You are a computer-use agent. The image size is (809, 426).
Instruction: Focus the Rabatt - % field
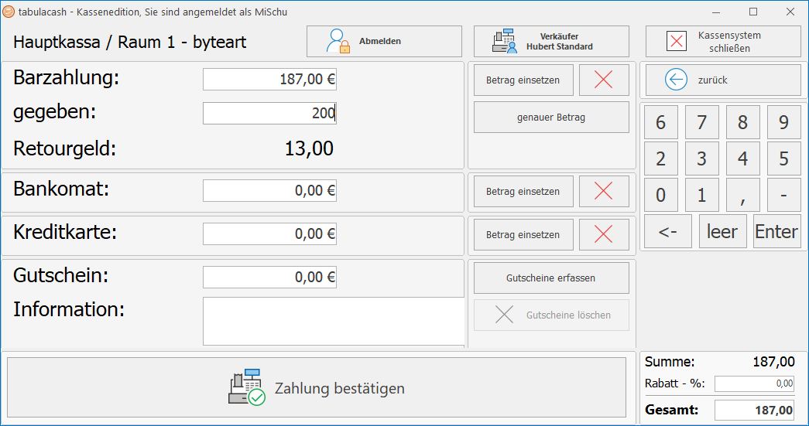coord(754,383)
